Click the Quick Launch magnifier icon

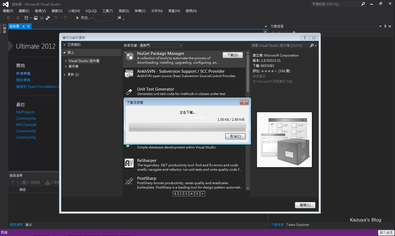(363, 4)
